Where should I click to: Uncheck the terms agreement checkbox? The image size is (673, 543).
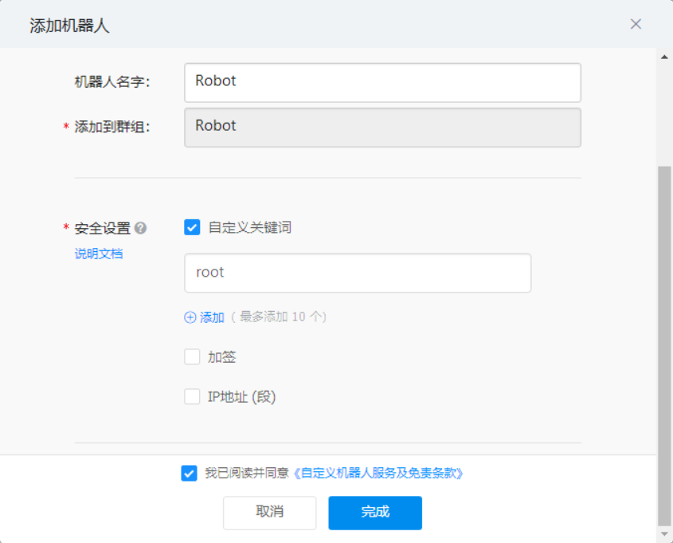(189, 473)
